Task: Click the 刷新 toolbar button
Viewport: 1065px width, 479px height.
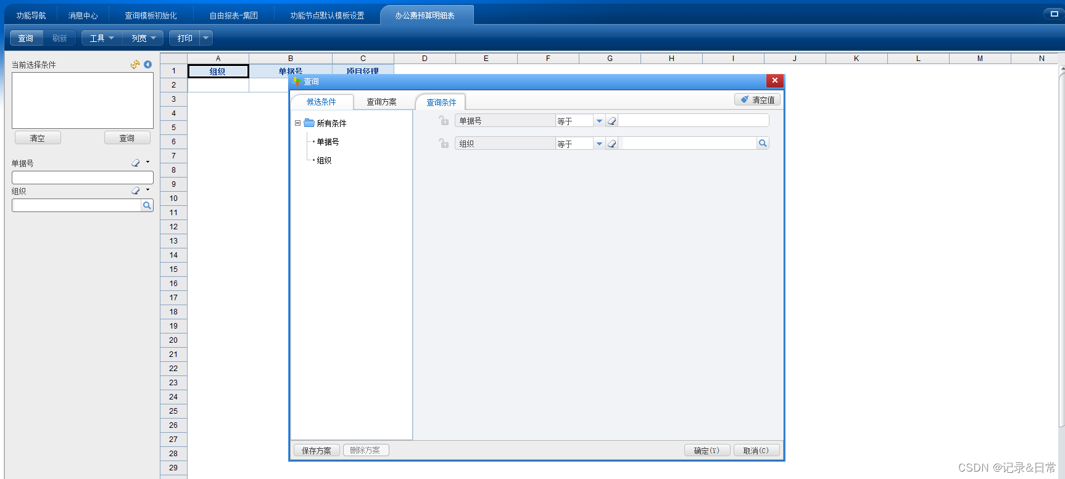Action: click(59, 38)
